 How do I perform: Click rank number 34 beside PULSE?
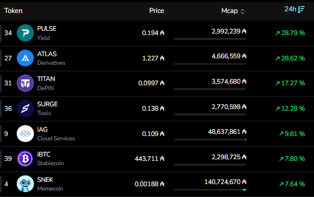[8, 33]
